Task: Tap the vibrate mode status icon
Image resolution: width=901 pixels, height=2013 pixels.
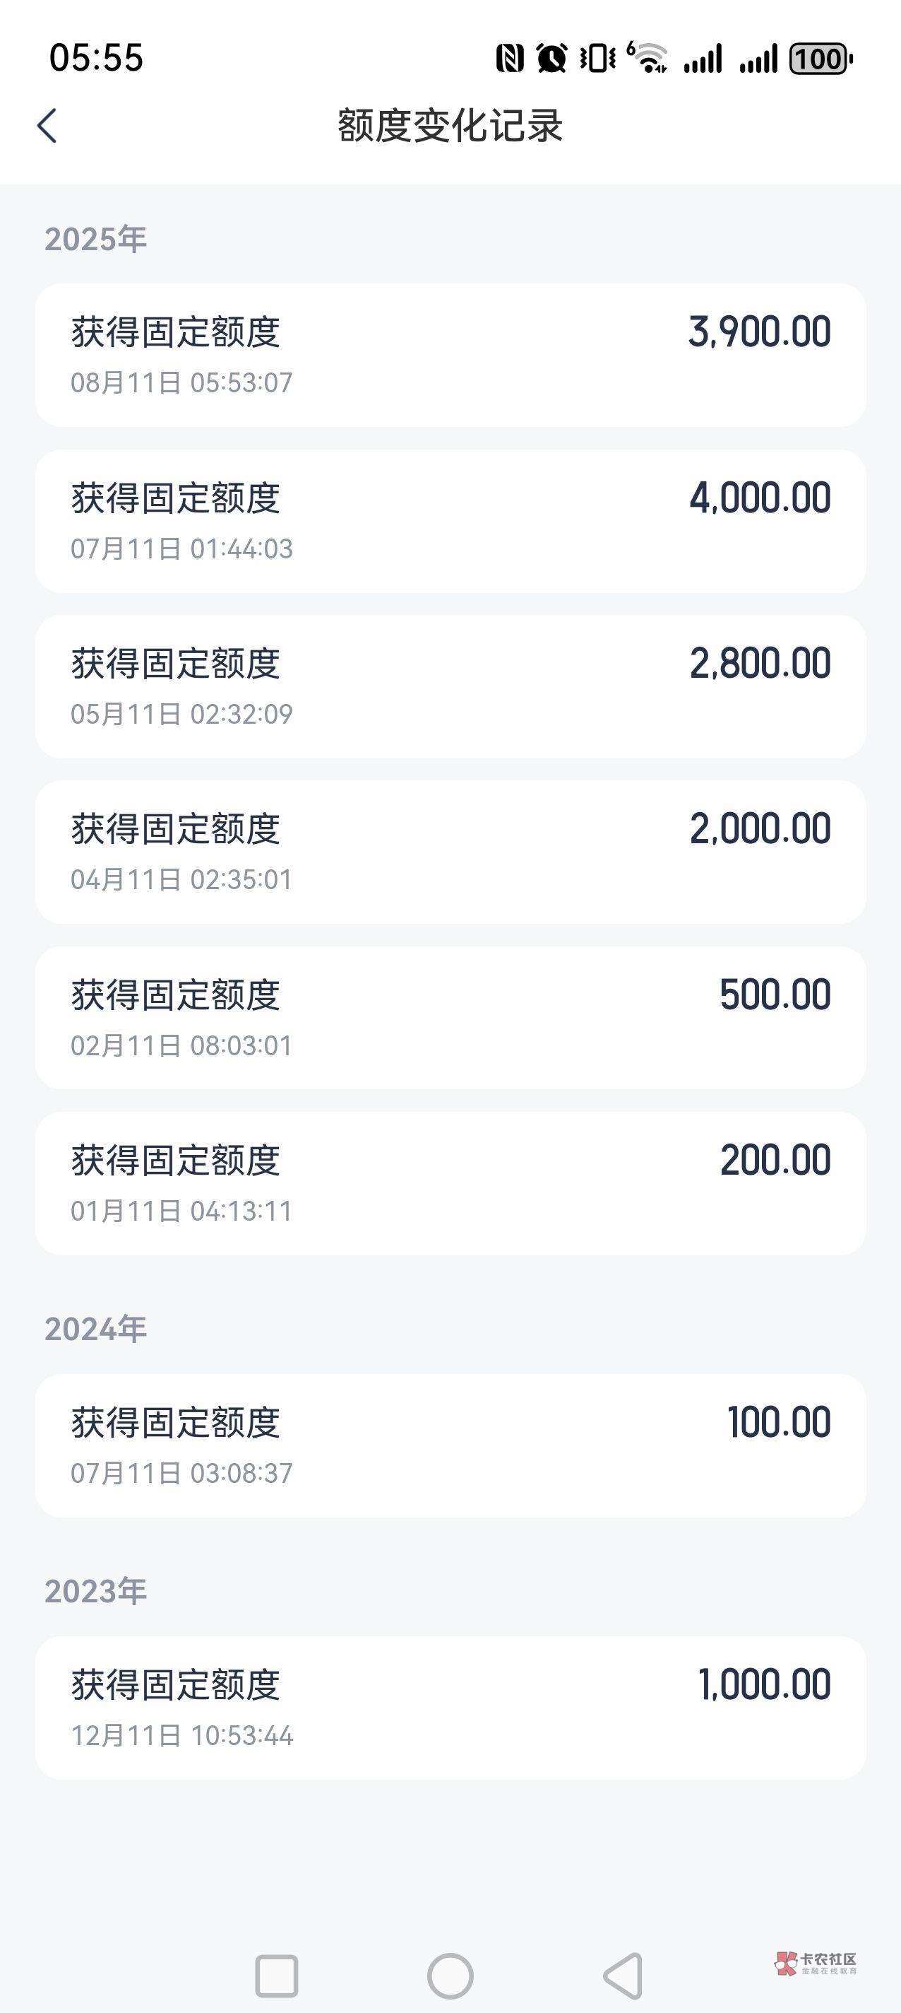Action: (597, 59)
